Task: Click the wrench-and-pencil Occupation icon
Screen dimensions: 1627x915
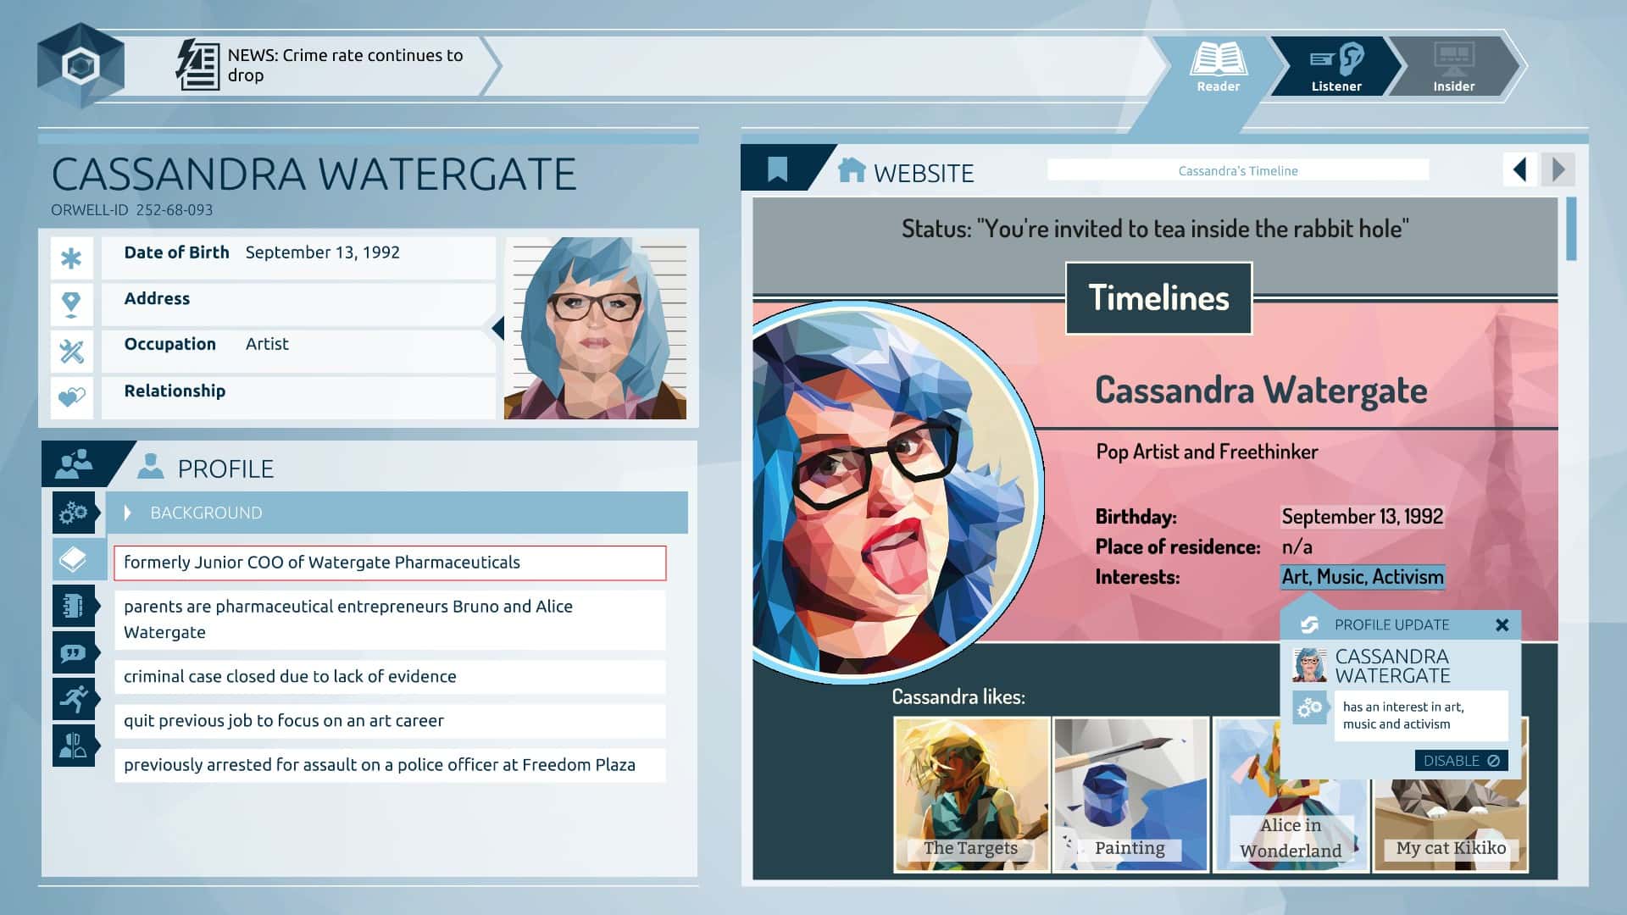Action: pyautogui.click(x=73, y=350)
